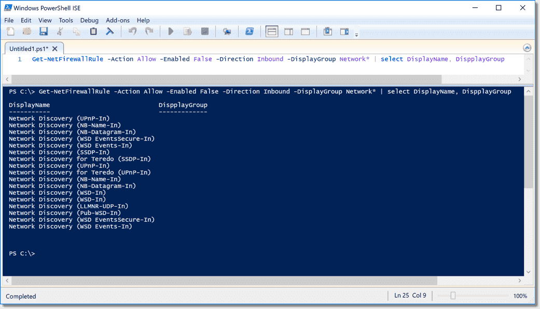Open a New Remote PowerShell Tab icon
This screenshot has width=540, height=309.
pyautogui.click(x=227, y=31)
